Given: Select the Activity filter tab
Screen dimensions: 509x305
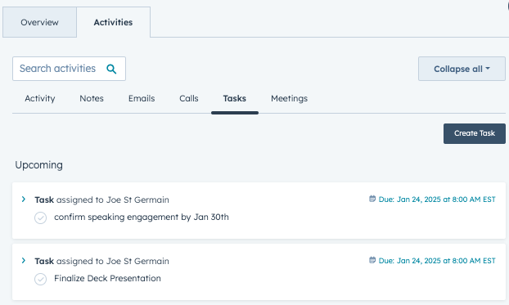Looking at the screenshot, I should (40, 99).
